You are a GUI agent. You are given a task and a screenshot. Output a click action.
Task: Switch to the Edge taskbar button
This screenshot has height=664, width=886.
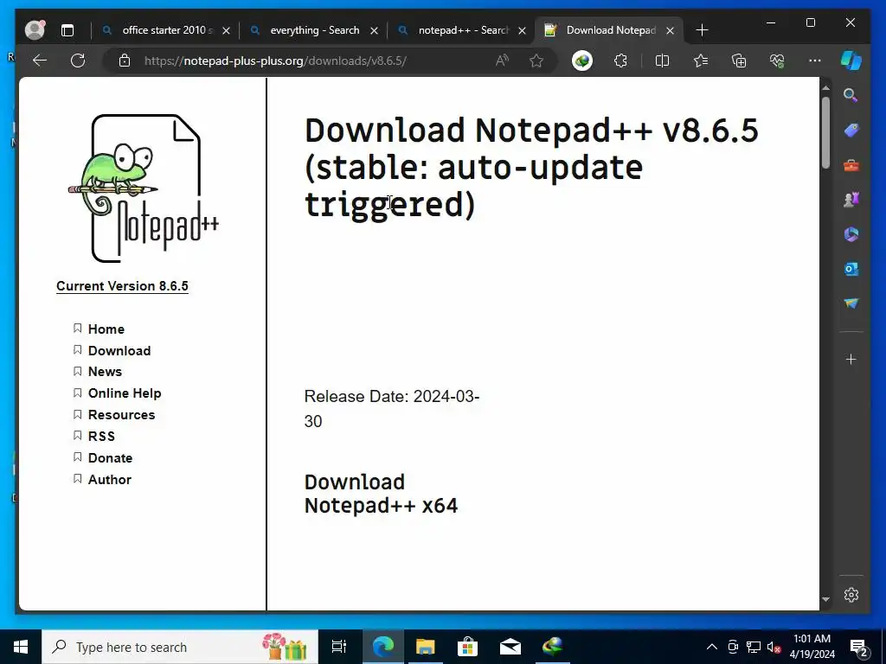tap(382, 647)
